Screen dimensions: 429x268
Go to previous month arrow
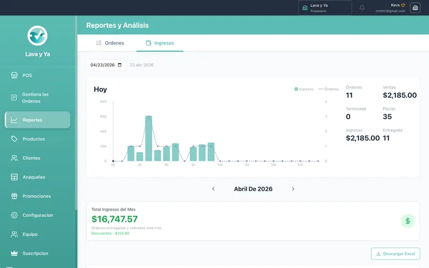[x=213, y=189]
